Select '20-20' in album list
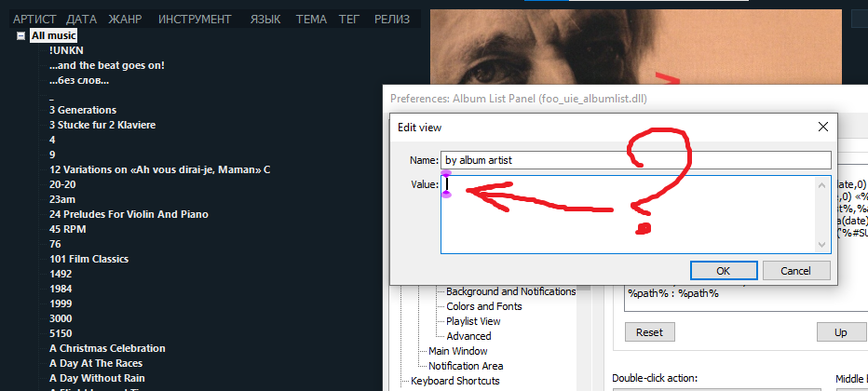The height and width of the screenshot is (391, 868). coord(62,184)
